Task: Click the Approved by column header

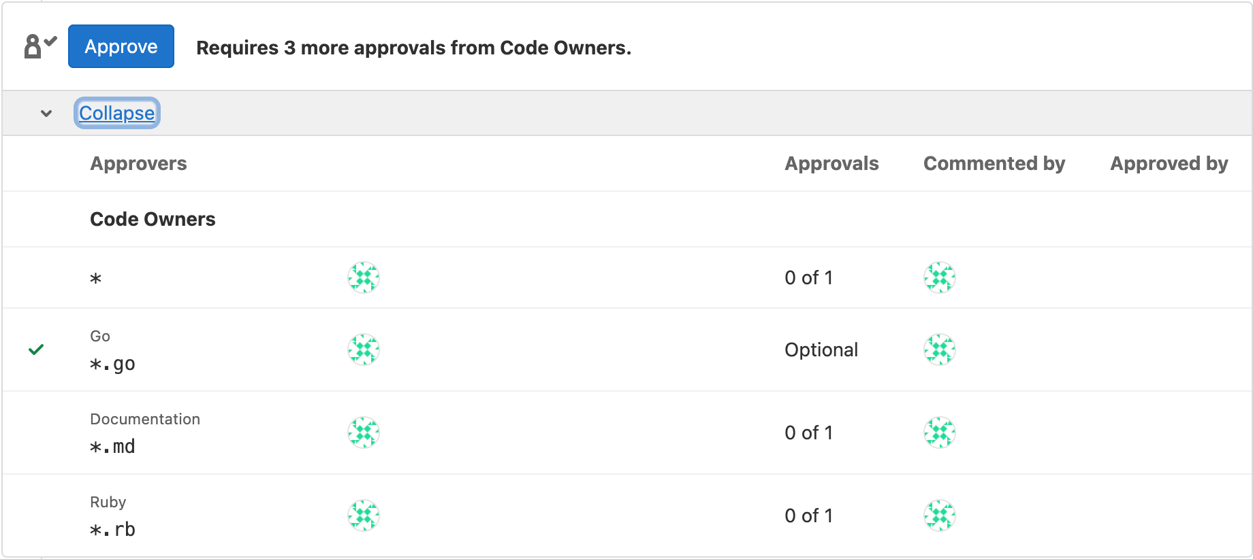Action: (x=1169, y=163)
